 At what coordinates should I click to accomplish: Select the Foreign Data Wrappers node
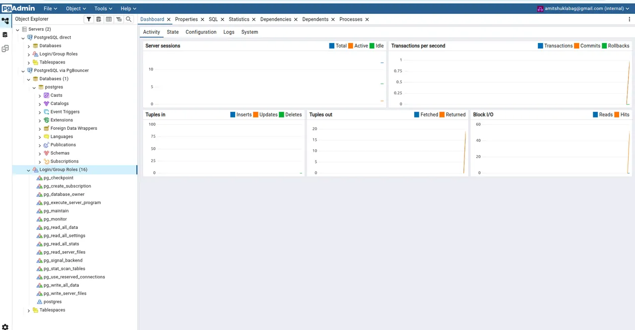74,128
